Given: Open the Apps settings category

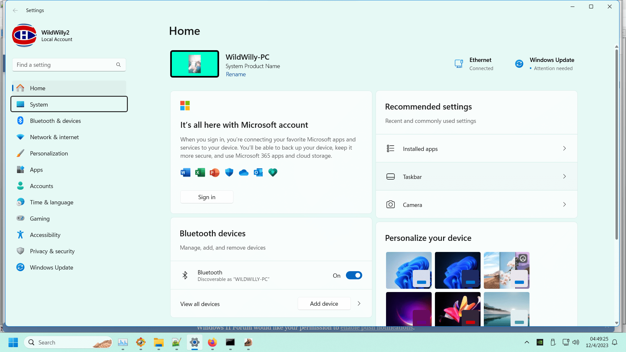Looking at the screenshot, I should pos(69,170).
